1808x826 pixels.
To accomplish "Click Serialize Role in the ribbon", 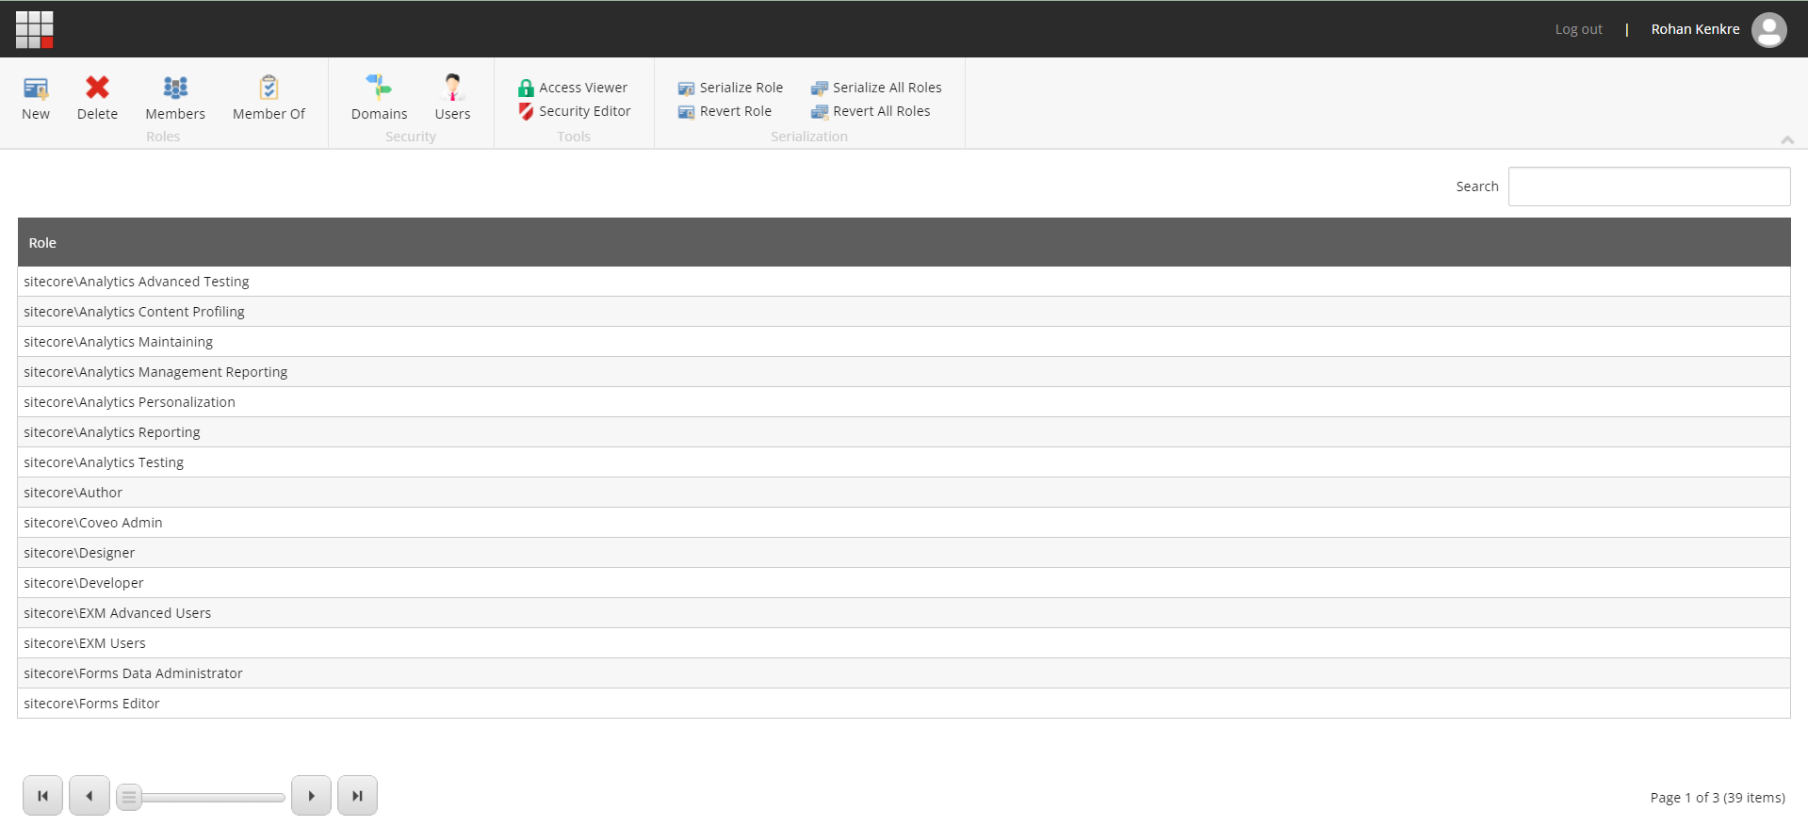I will point(731,88).
